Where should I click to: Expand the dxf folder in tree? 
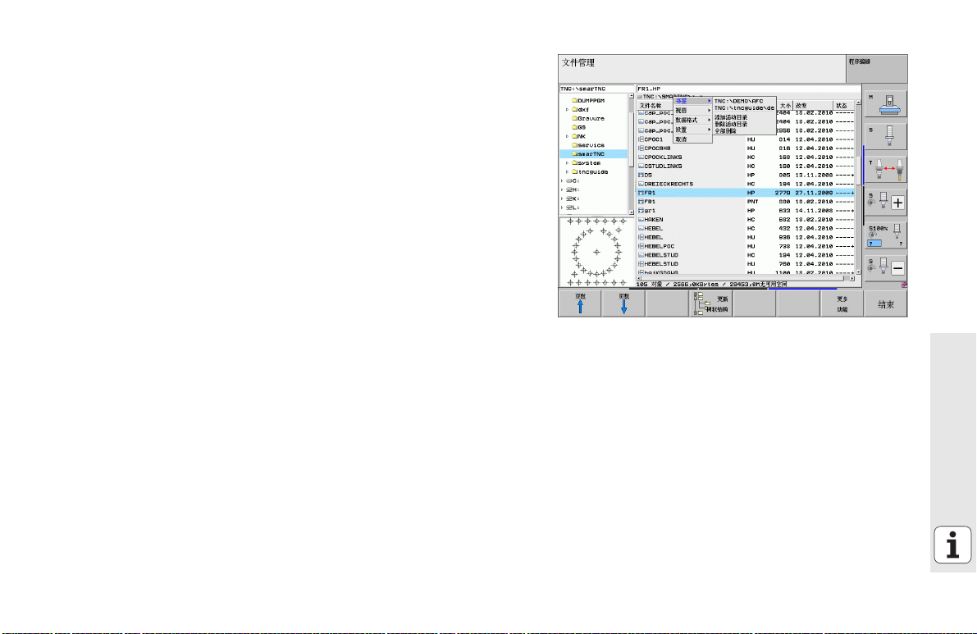coord(567,109)
